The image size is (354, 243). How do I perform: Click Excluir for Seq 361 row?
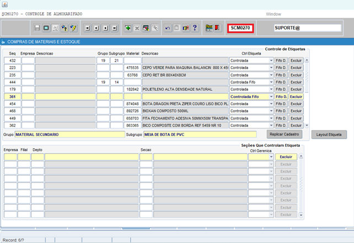tap(296, 96)
